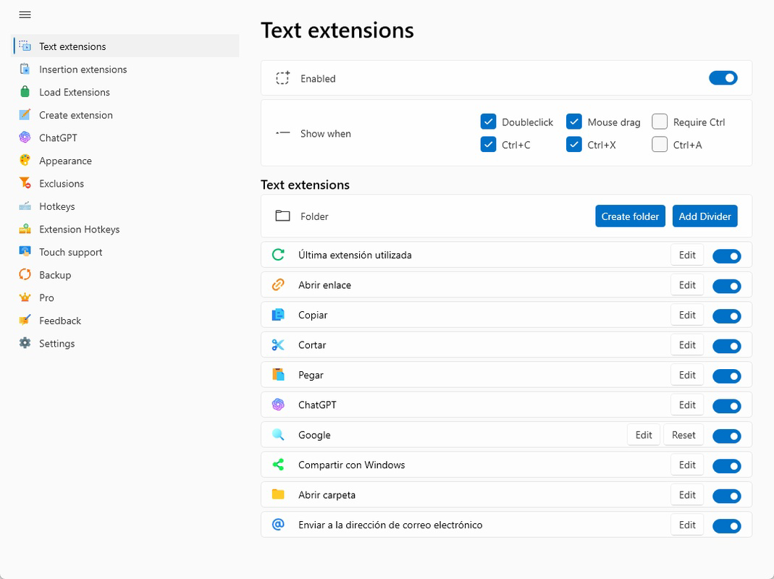Edit the Compartir con Windows extension
This screenshot has width=774, height=579.
tap(687, 465)
